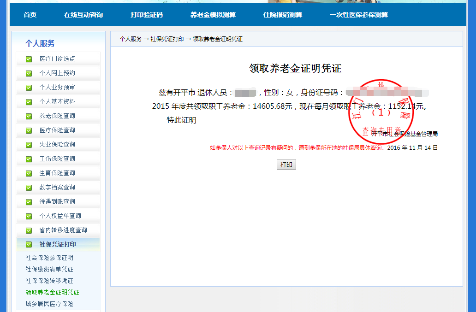Expand the 工伤保险查询 sidebar section

pyautogui.click(x=57, y=159)
